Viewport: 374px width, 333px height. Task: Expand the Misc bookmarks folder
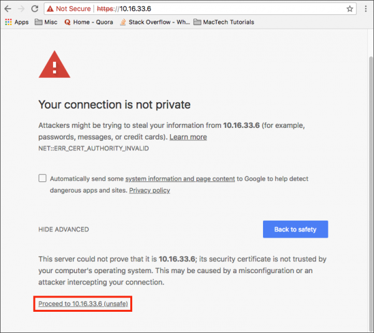tap(46, 22)
